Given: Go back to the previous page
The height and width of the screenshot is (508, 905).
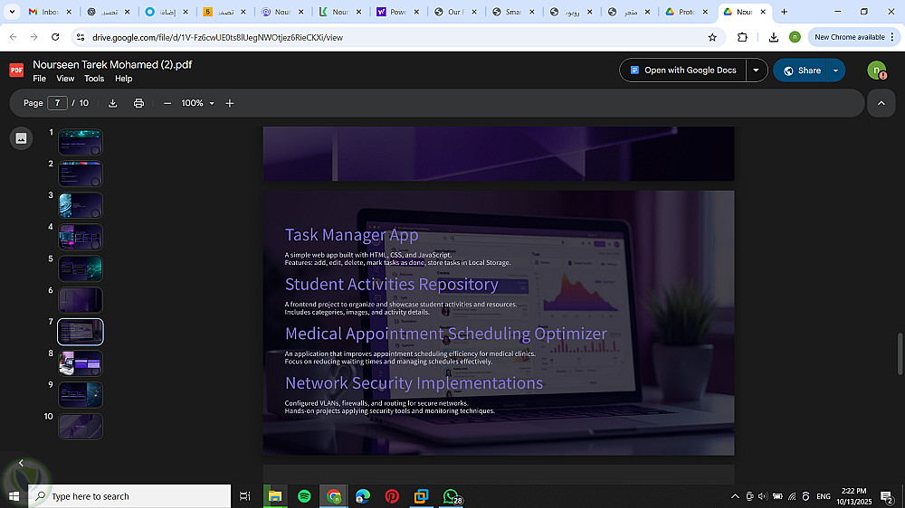Looking at the screenshot, I should pos(14,37).
